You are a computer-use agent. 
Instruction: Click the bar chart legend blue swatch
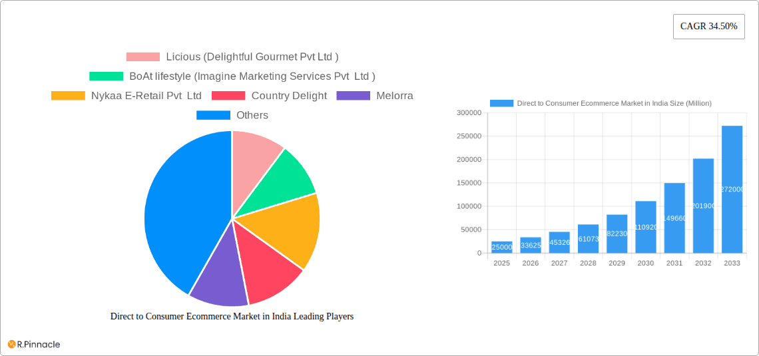point(501,103)
